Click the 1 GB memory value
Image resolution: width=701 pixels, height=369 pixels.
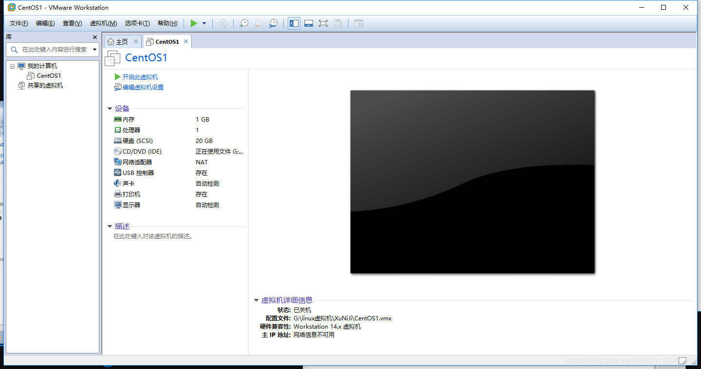tap(203, 120)
